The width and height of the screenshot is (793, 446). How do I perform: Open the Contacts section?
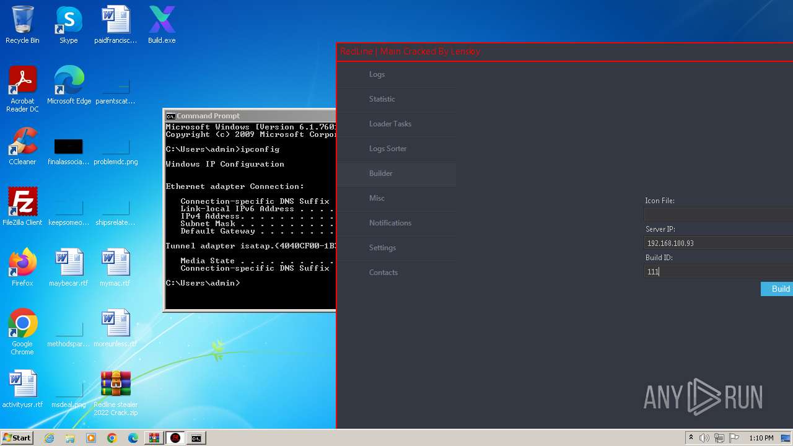tap(396, 273)
